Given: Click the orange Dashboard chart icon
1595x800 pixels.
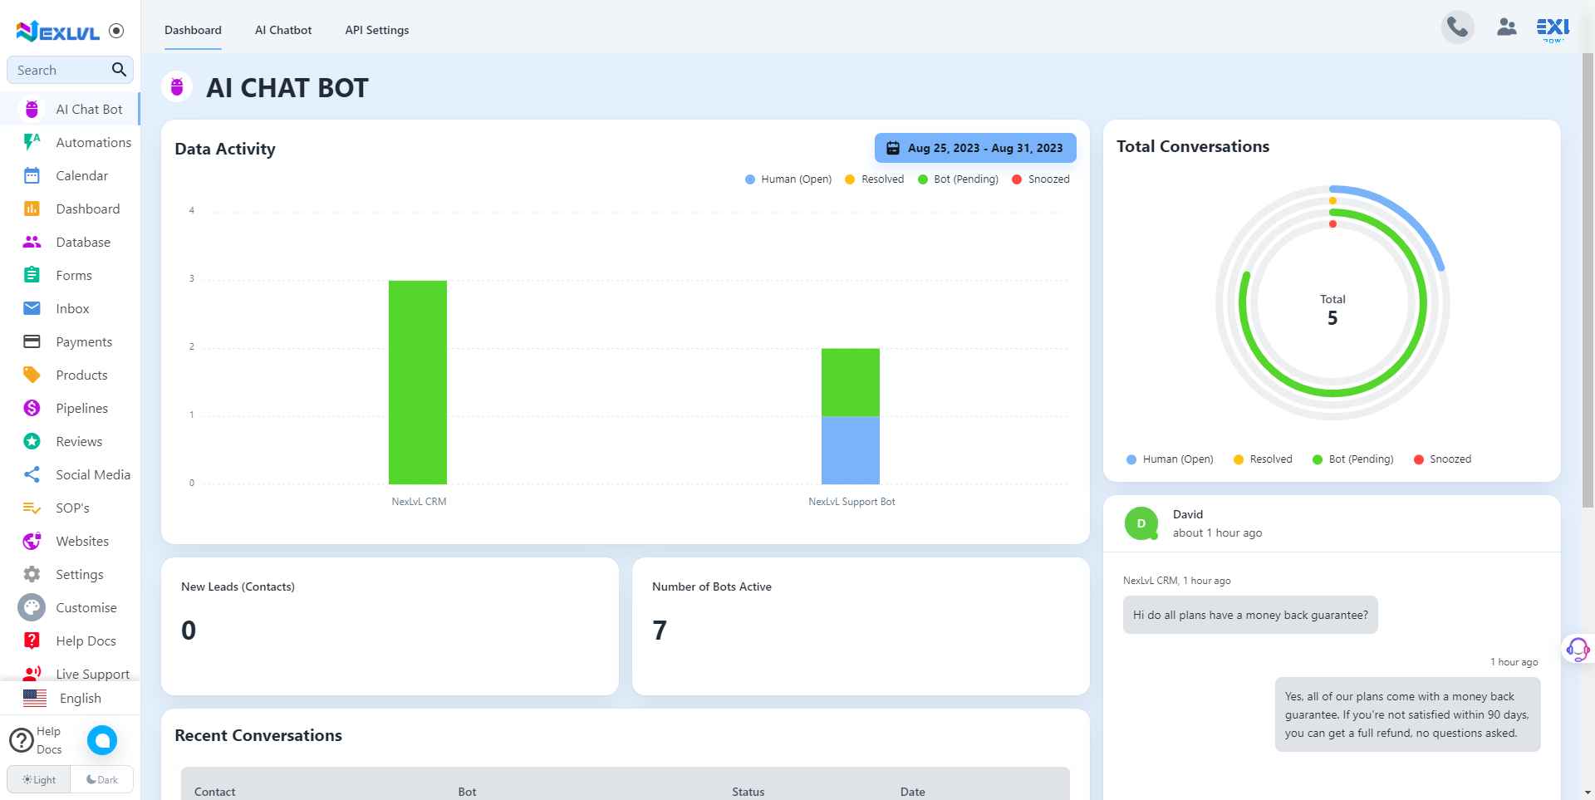Looking at the screenshot, I should (32, 209).
